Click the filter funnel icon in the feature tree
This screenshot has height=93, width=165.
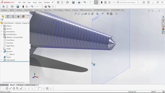[2, 20]
